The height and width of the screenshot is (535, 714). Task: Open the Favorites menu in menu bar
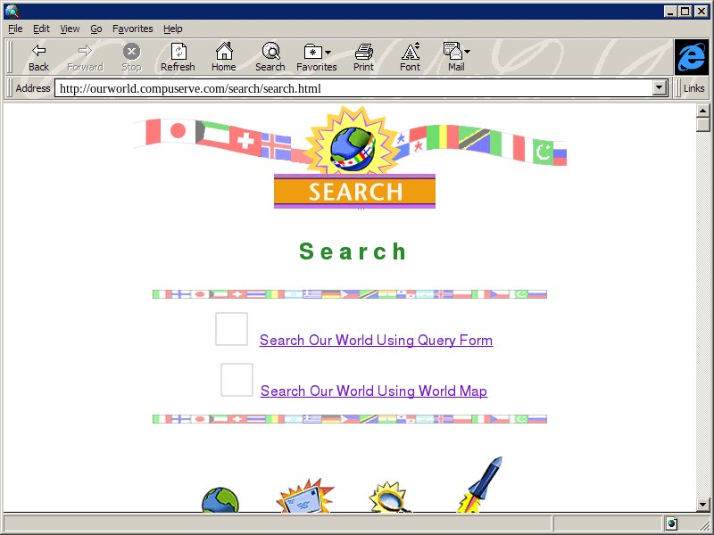(132, 29)
